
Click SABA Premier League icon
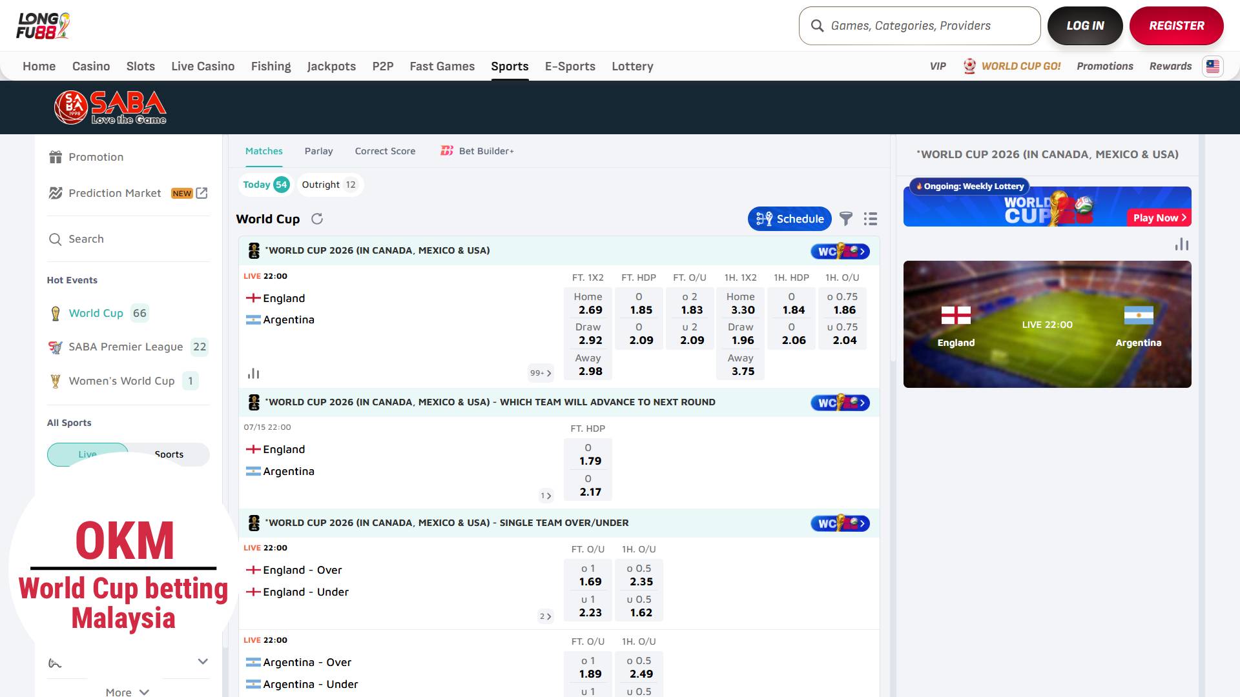pyautogui.click(x=56, y=347)
